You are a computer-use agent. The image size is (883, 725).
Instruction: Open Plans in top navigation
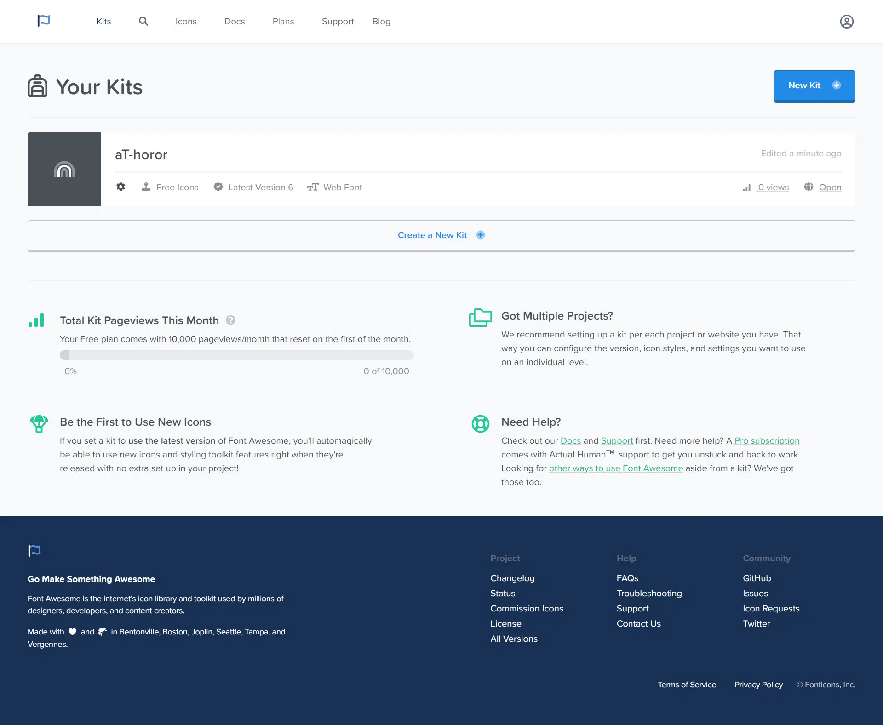[283, 22]
